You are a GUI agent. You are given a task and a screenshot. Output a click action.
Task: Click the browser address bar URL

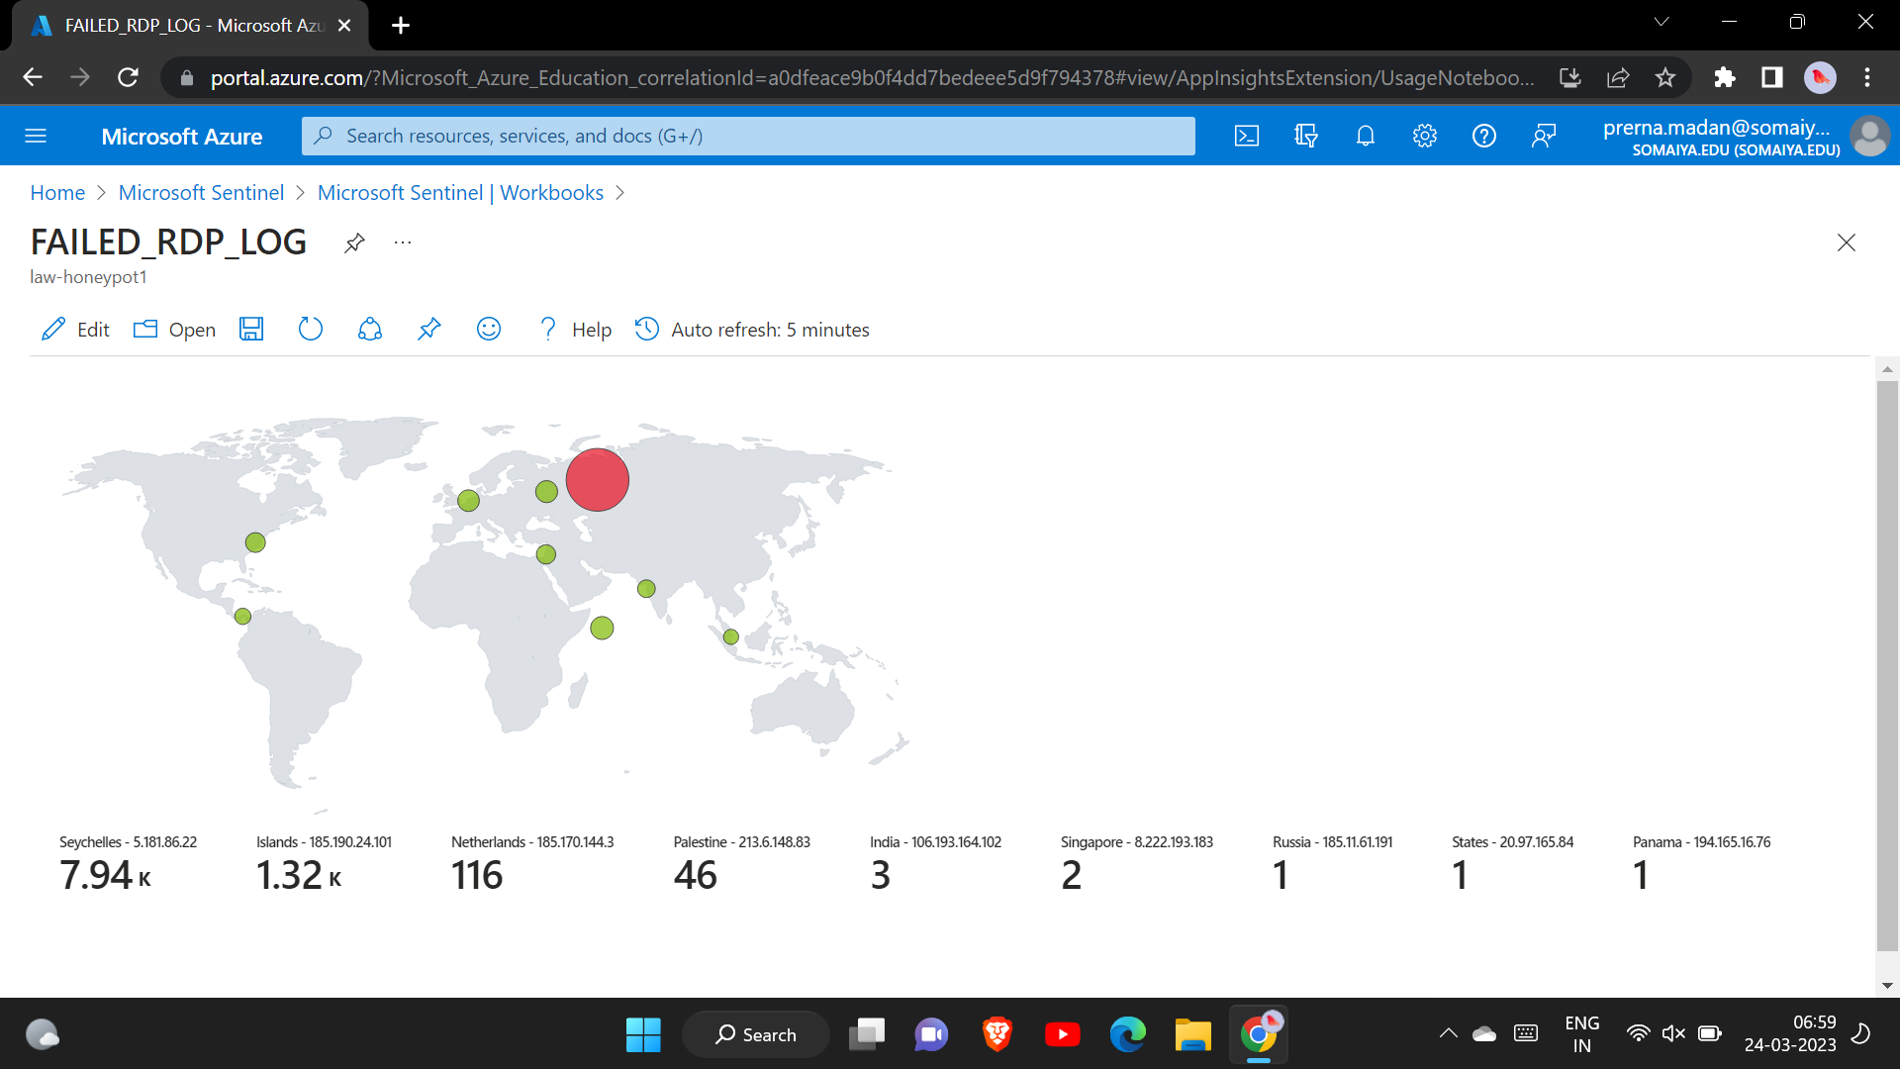point(871,77)
